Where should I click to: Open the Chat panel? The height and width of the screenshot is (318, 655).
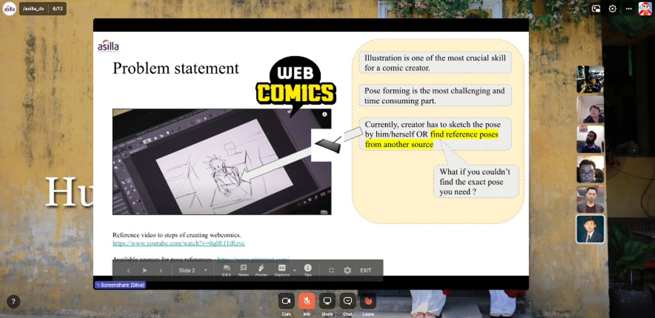tap(348, 301)
